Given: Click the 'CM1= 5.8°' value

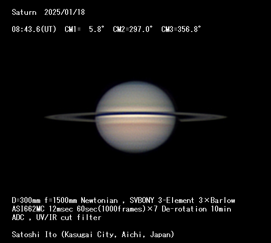Looking at the screenshot, I should [84, 29].
